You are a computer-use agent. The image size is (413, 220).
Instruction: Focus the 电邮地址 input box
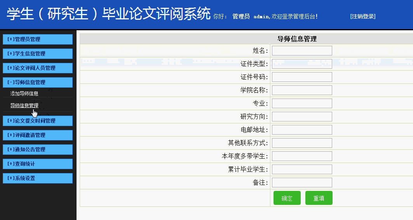pos(302,130)
